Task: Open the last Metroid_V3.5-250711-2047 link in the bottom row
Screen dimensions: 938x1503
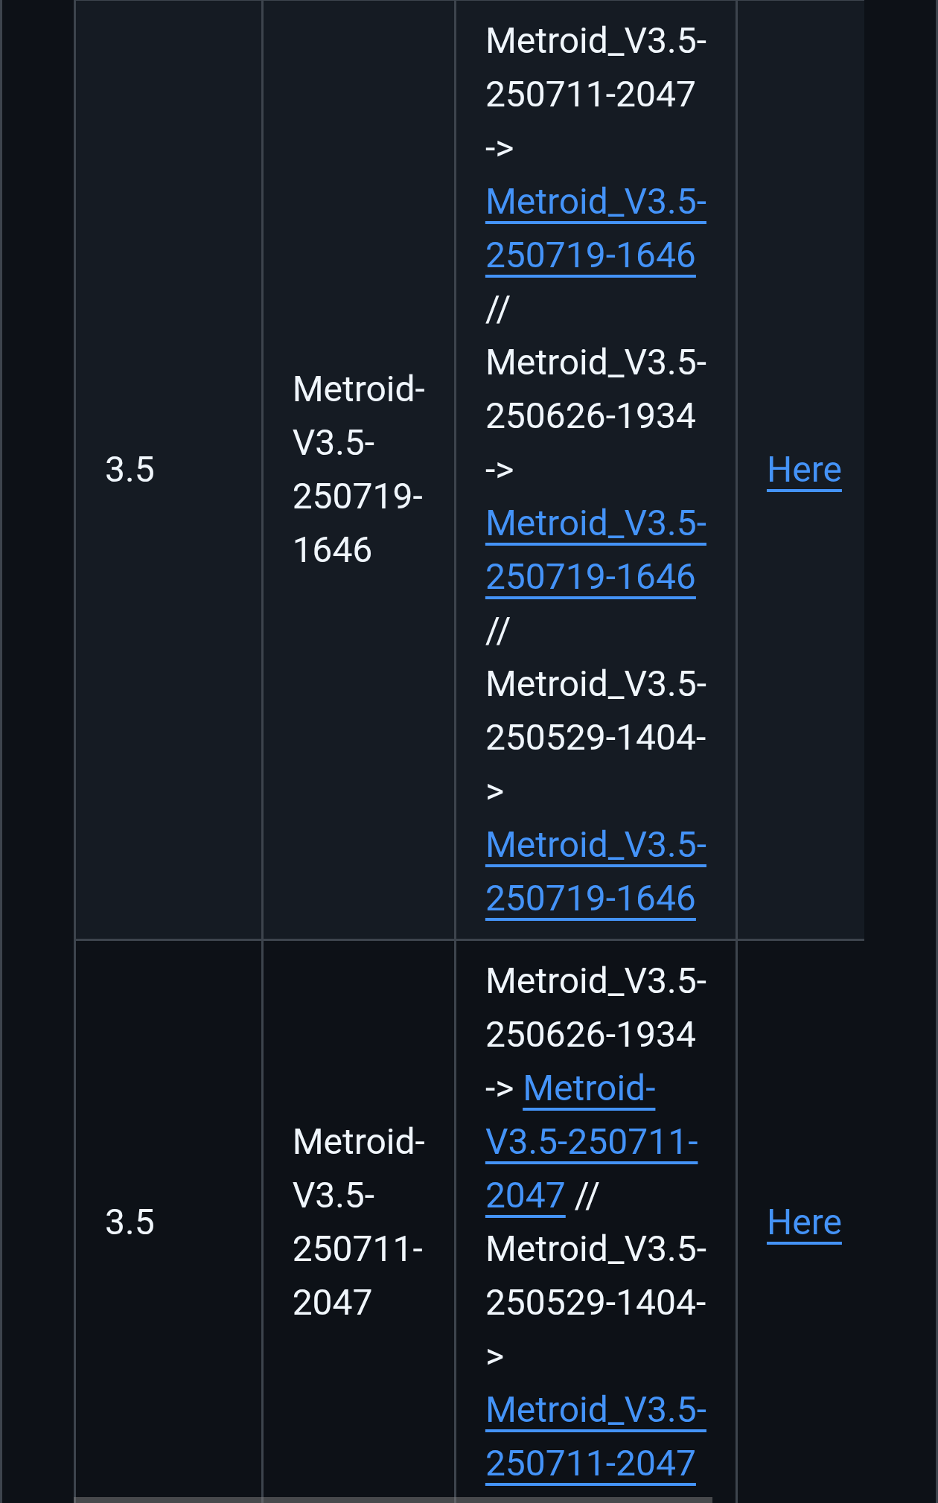Action: click(595, 1437)
